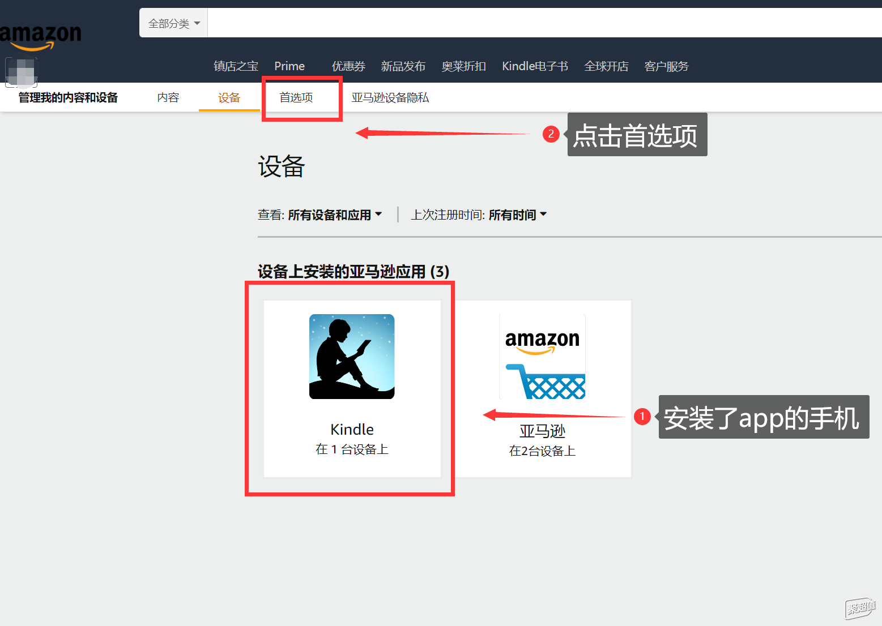The width and height of the screenshot is (882, 626).
Task: Select the 设备 tab
Action: pos(229,98)
